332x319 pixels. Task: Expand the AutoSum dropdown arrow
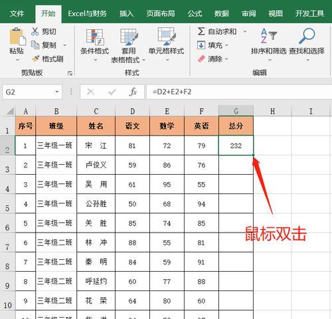coord(245,31)
